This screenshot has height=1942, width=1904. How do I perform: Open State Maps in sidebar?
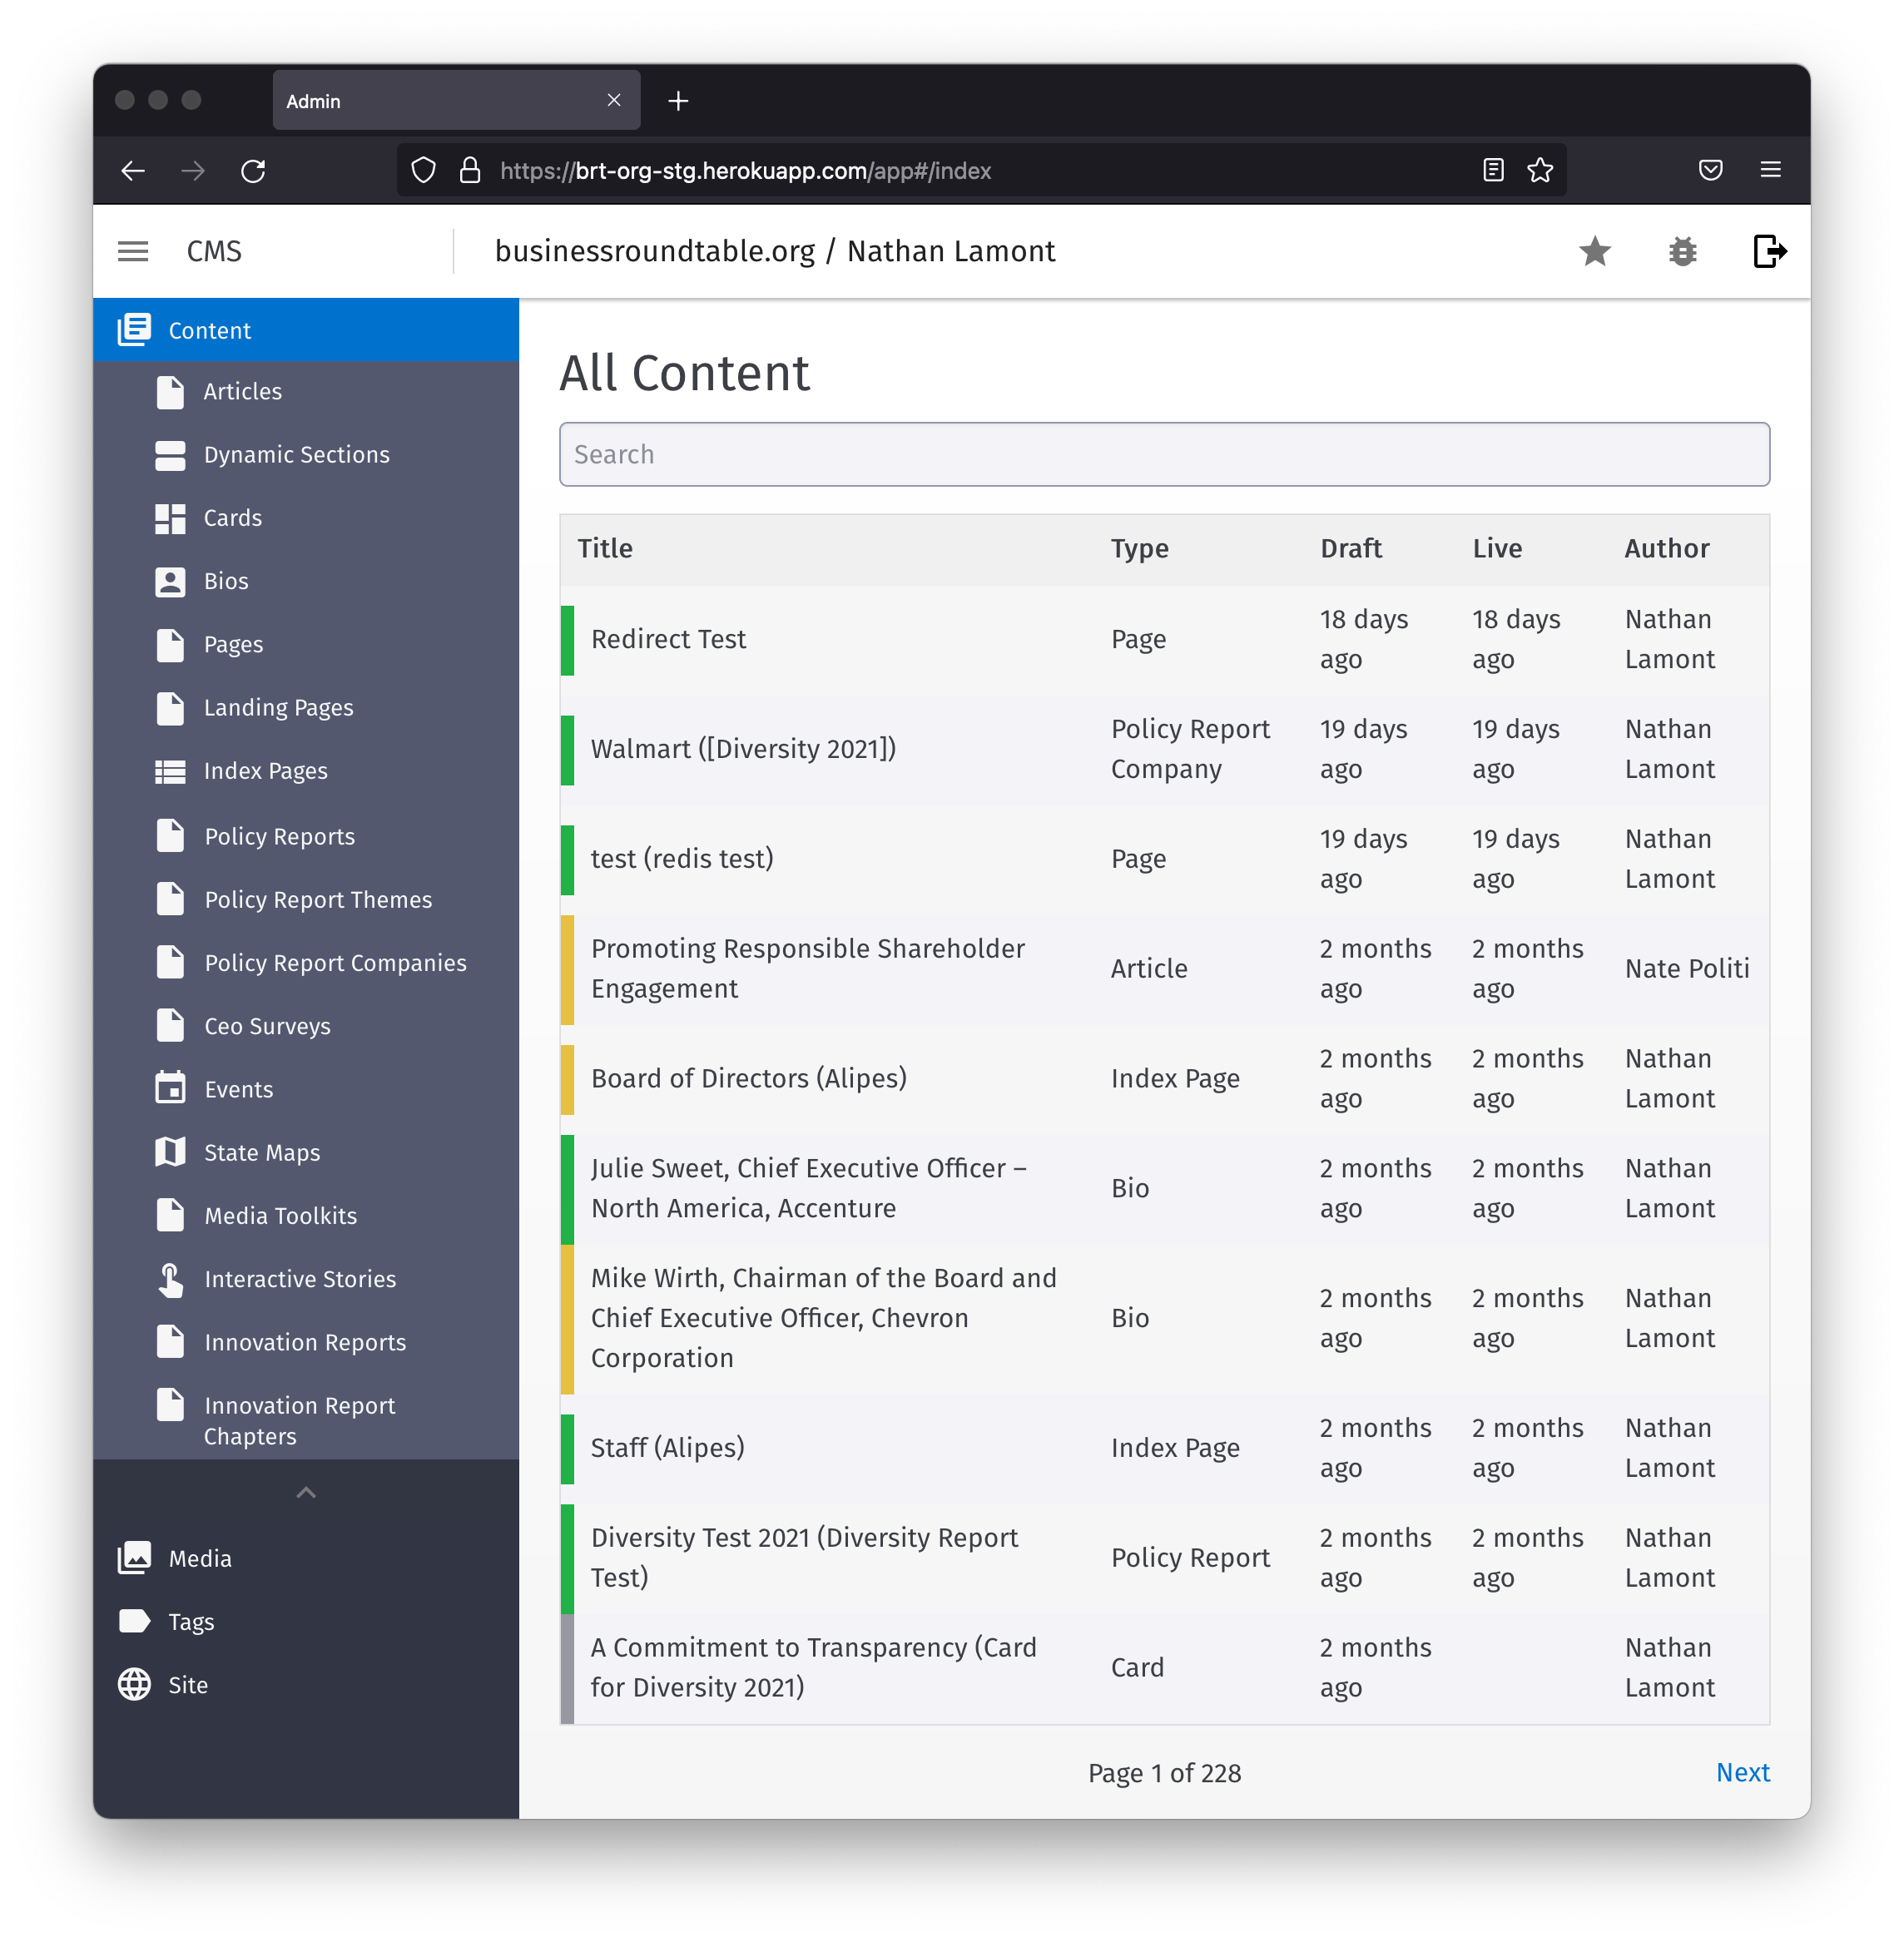pyautogui.click(x=262, y=1152)
